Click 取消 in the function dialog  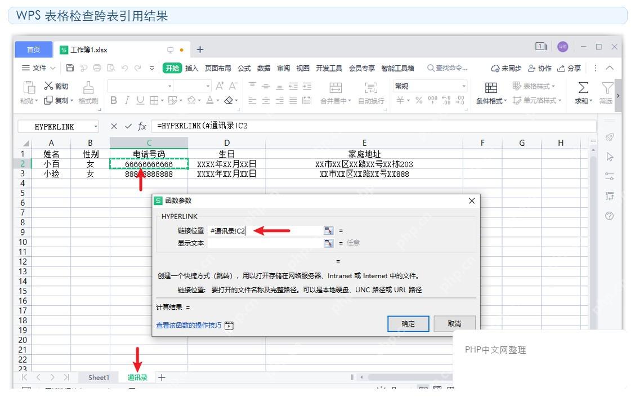point(454,324)
